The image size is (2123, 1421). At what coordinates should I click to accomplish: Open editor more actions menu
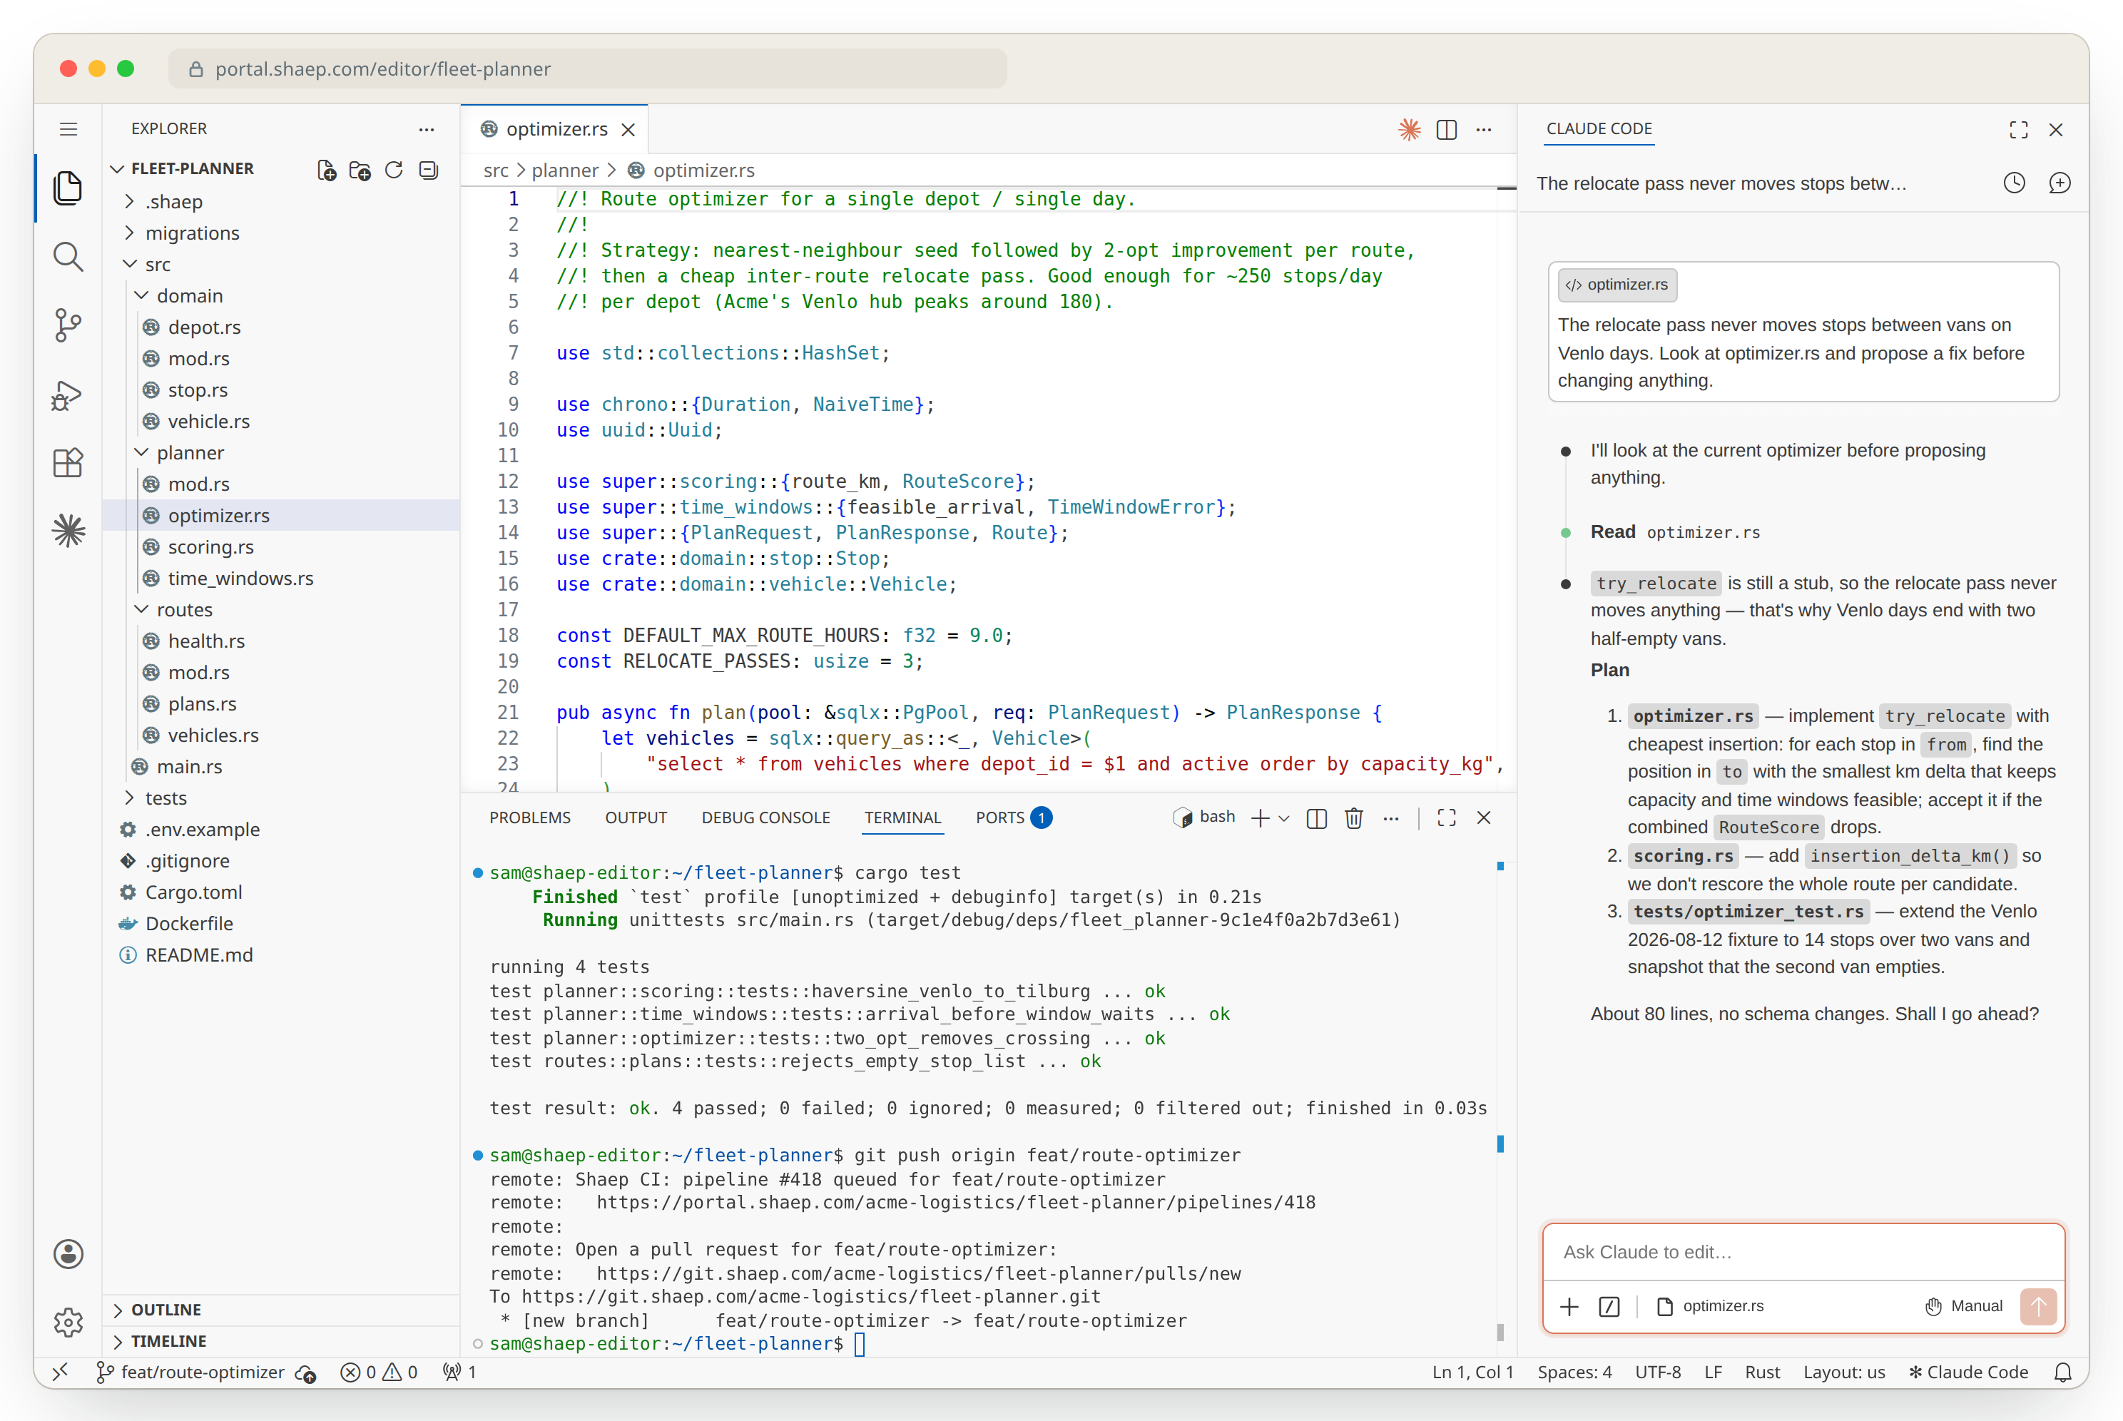point(1483,130)
